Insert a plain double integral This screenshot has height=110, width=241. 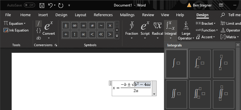[176, 94]
